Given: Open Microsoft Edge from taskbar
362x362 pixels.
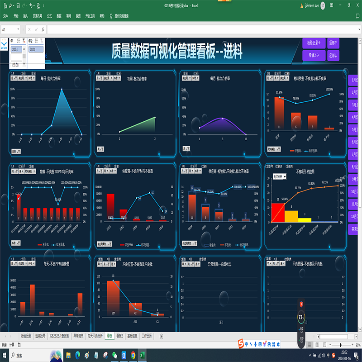Looking at the screenshot, I should click(x=77, y=355).
